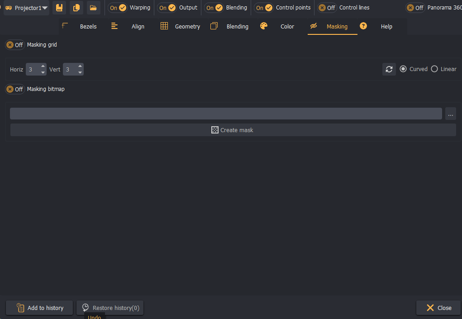Decrease the Vert value

(80, 72)
